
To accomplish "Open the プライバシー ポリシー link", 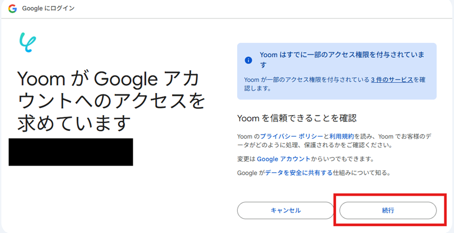I will (x=292, y=136).
